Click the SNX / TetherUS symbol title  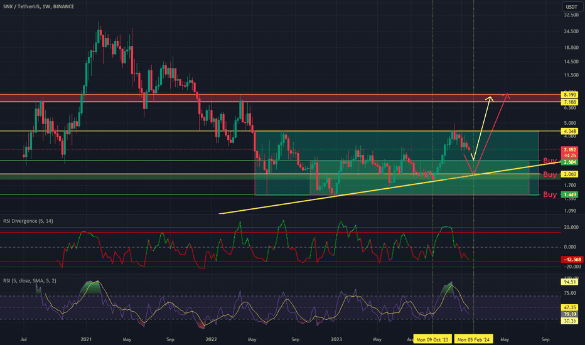pyautogui.click(x=39, y=6)
